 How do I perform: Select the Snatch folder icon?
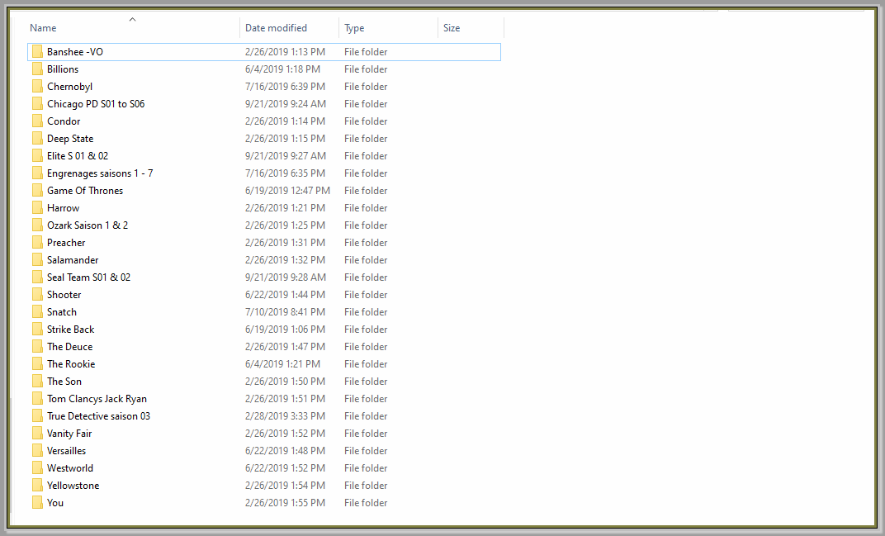tap(37, 312)
